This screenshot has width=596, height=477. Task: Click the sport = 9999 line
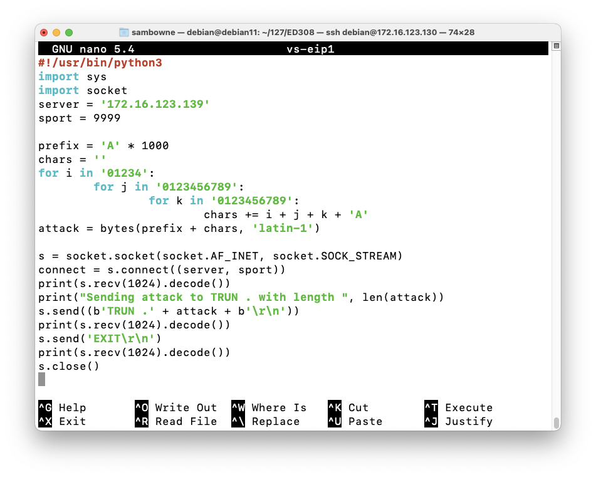click(x=80, y=118)
